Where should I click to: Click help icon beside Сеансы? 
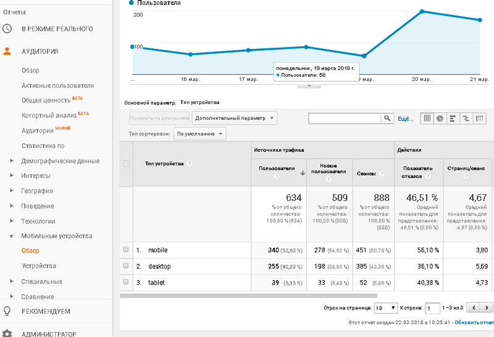tap(382, 173)
